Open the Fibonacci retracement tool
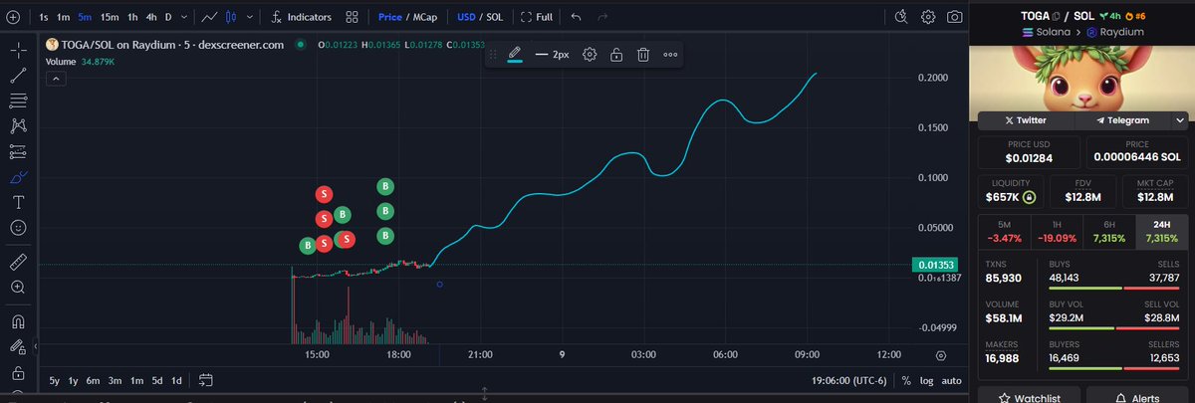 tap(18, 101)
